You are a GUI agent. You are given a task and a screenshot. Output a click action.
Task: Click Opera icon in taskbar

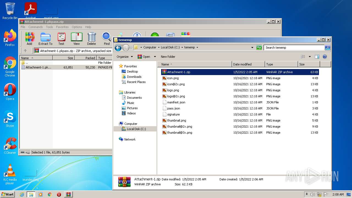coord(59,194)
